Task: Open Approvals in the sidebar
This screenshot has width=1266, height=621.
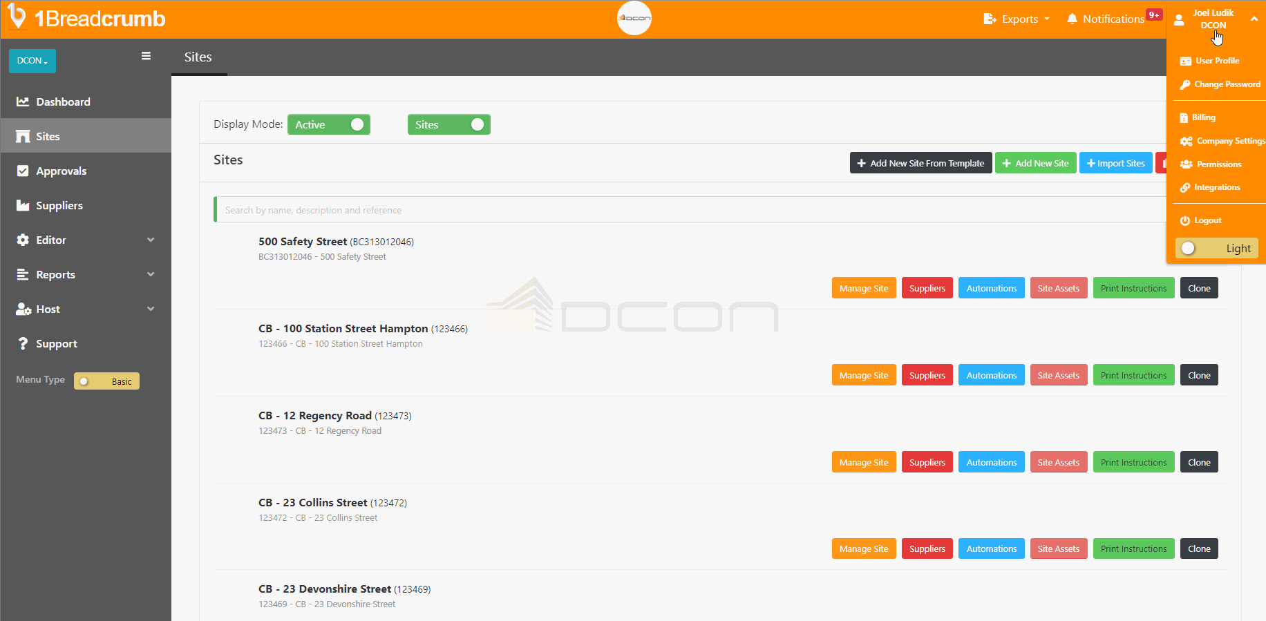Action: pos(86,171)
